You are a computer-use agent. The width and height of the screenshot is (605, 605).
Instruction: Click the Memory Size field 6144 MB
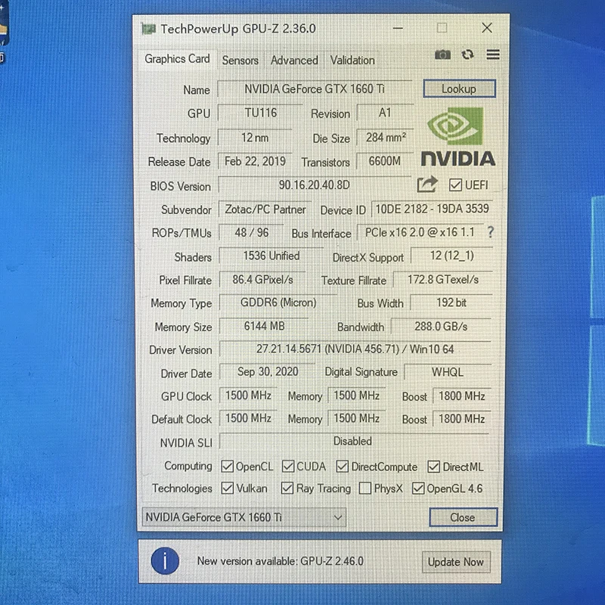point(264,326)
